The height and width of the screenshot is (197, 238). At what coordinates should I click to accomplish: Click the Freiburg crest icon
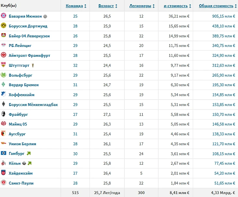pos(3,114)
